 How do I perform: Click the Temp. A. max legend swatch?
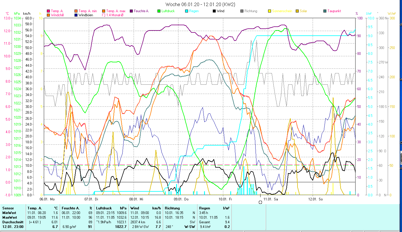(103, 11)
